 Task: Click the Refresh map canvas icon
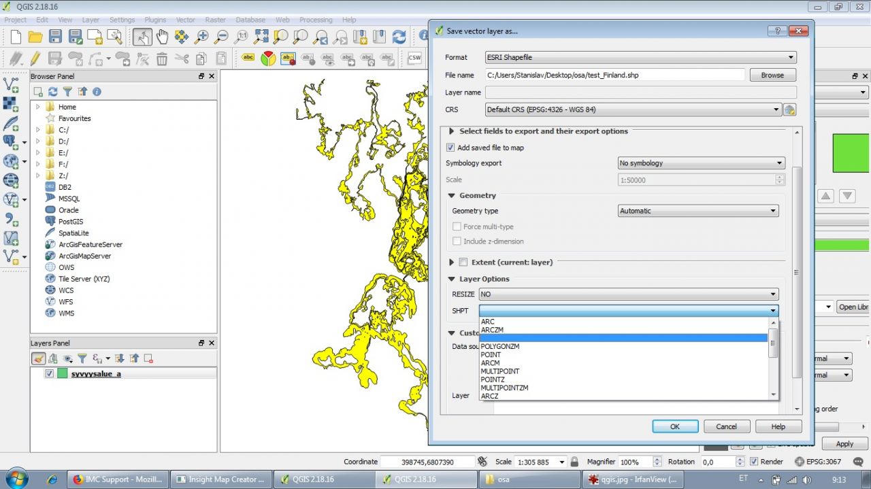(x=399, y=37)
